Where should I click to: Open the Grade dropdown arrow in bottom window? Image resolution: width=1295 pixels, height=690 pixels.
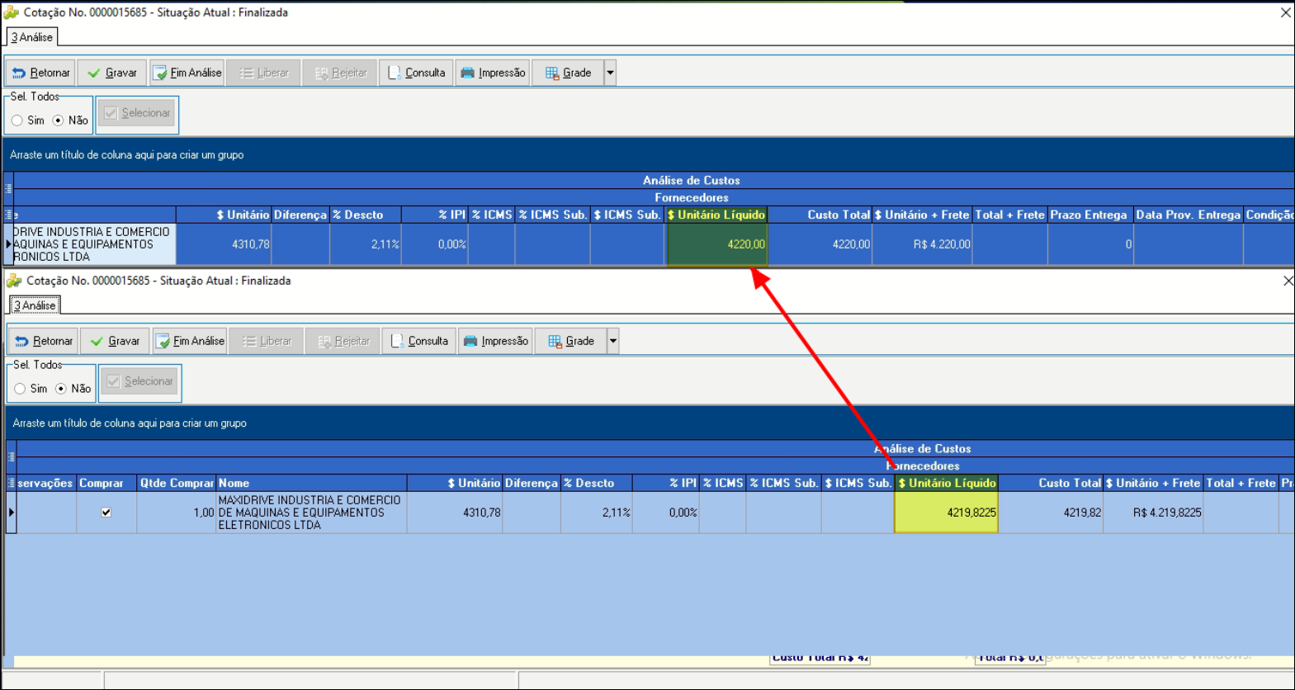tap(613, 341)
